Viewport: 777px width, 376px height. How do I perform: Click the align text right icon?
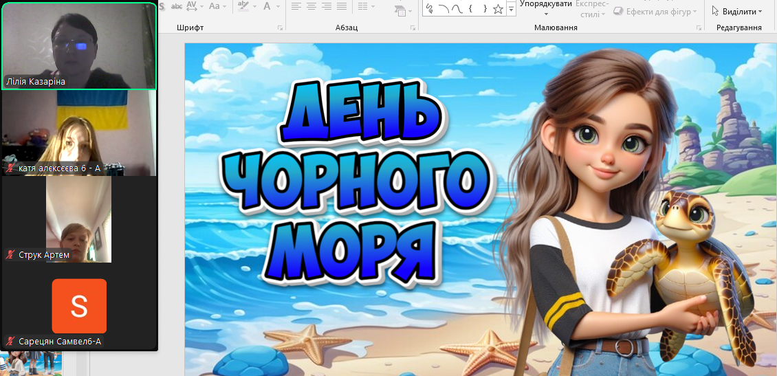coord(327,6)
